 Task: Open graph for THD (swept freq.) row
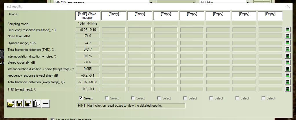(x=288, y=89)
